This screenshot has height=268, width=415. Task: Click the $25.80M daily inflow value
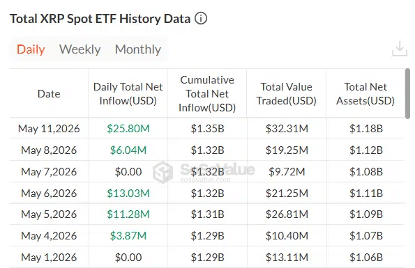[128, 129]
